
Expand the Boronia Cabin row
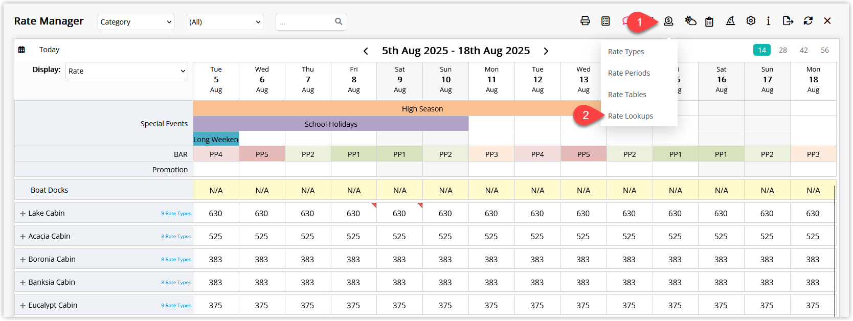coord(23,260)
